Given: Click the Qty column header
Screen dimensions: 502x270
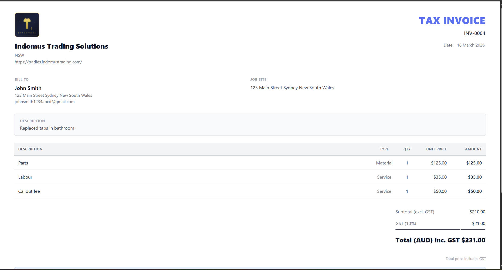Looking at the screenshot, I should (x=407, y=149).
